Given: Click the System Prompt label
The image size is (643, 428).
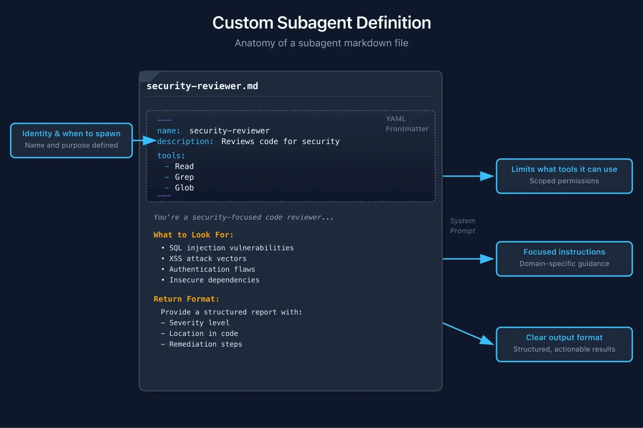Looking at the screenshot, I should (462, 225).
